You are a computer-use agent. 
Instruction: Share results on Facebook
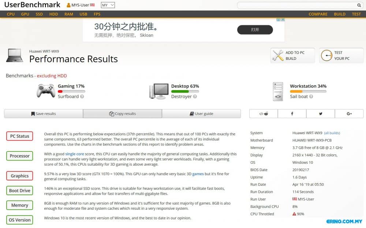click(292, 114)
